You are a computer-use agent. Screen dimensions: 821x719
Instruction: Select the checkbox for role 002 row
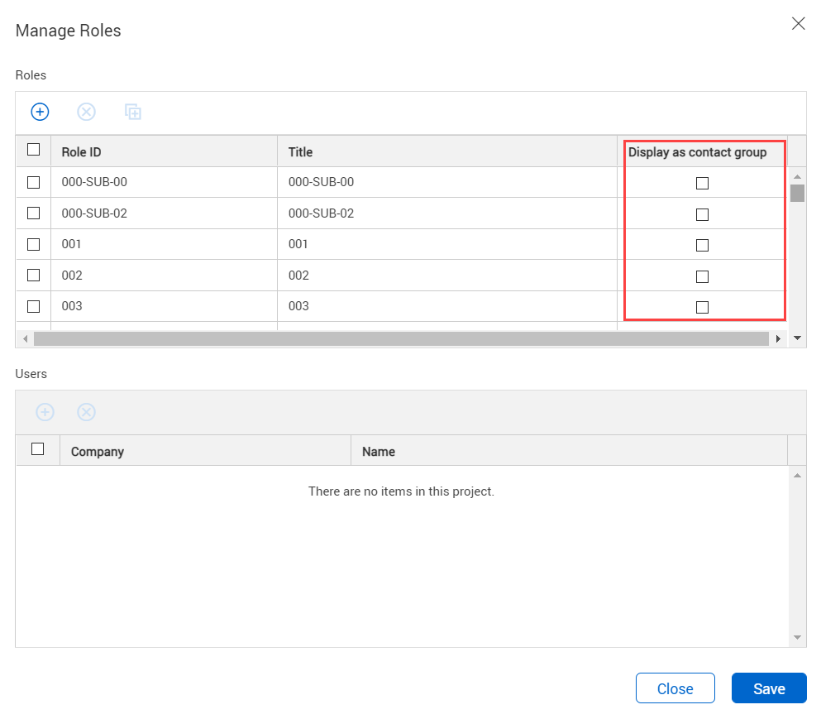click(34, 276)
